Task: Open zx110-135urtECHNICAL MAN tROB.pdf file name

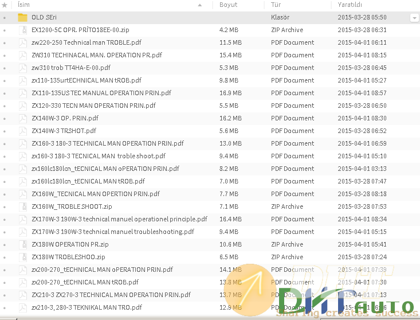Action: click(87, 80)
